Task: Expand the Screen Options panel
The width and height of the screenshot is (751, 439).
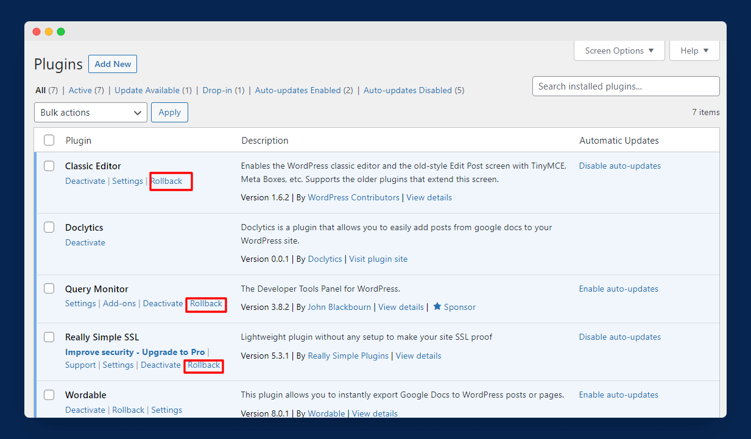Action: 619,51
